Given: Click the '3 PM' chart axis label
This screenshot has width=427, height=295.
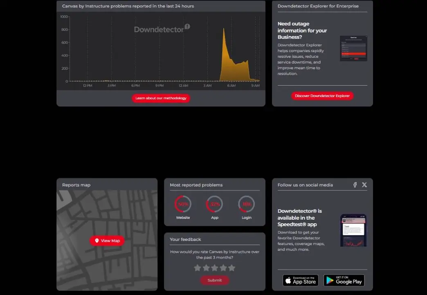Looking at the screenshot, I should pos(111,85).
